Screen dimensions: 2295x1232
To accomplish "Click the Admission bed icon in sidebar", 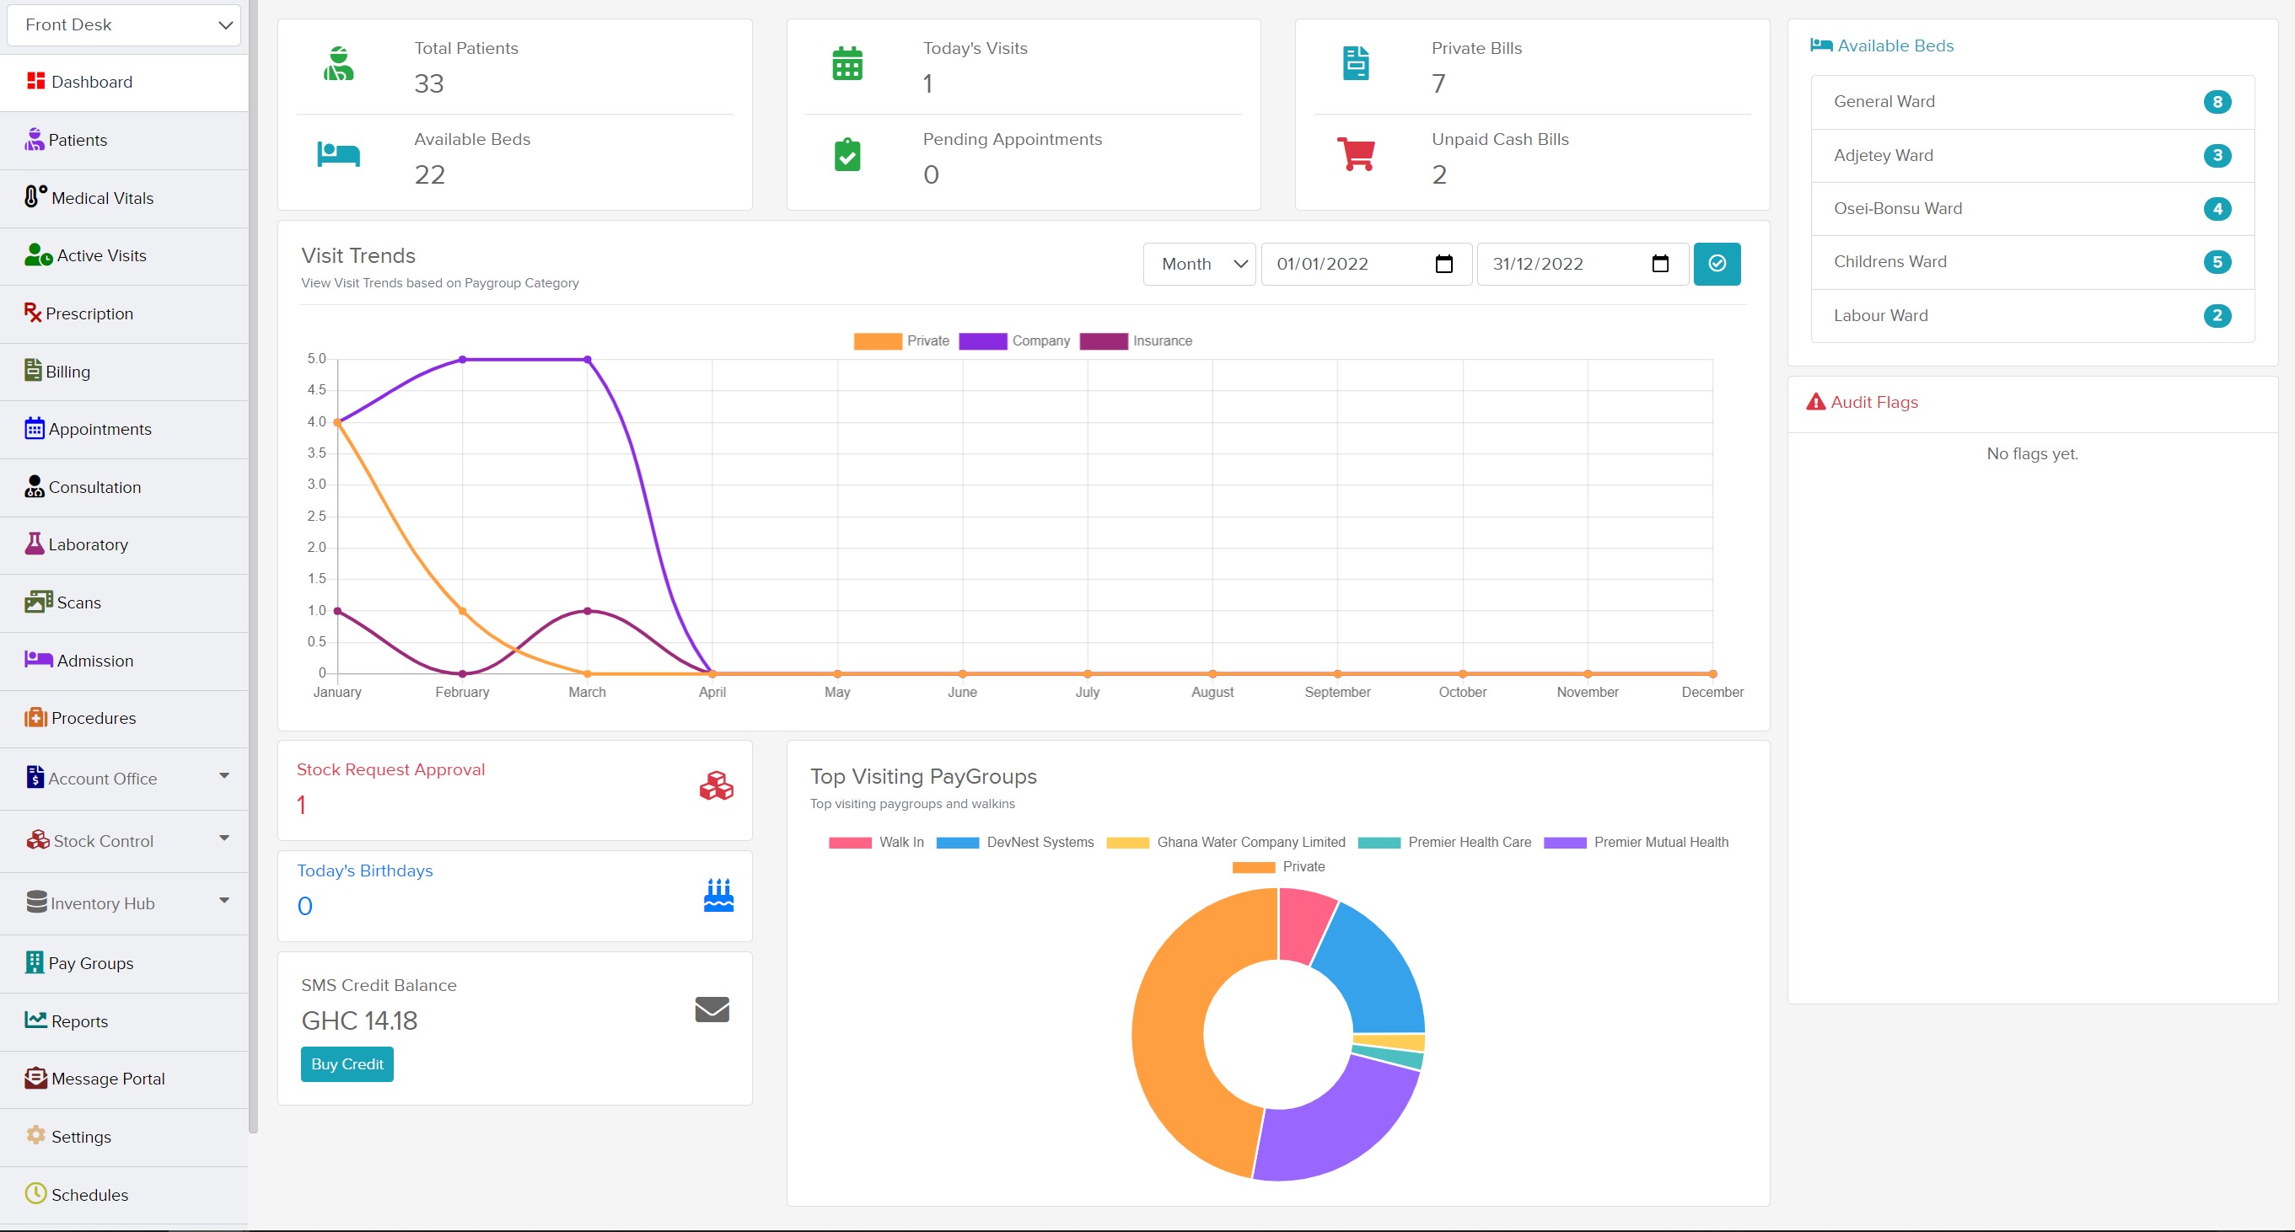I will pos(38,660).
